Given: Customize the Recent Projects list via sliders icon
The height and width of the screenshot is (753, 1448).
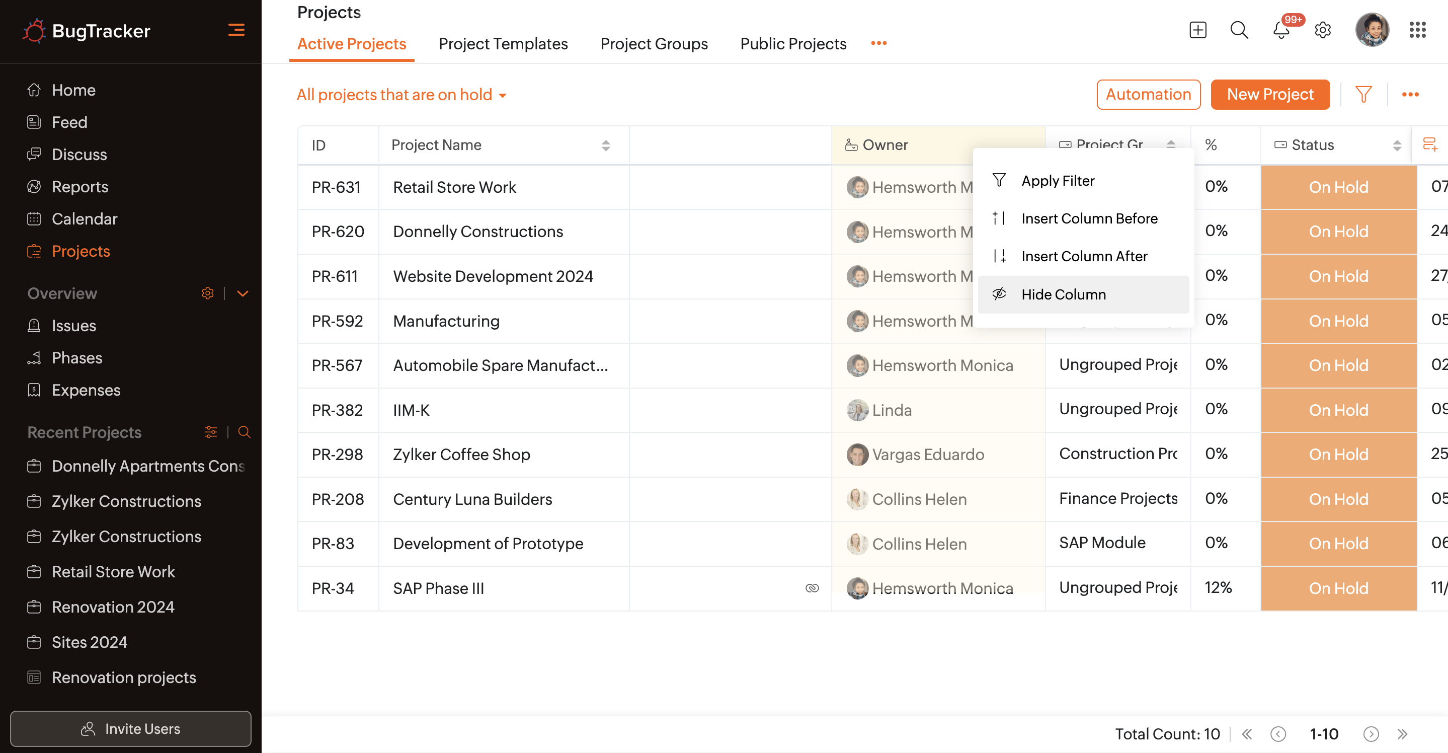Looking at the screenshot, I should click(x=211, y=432).
